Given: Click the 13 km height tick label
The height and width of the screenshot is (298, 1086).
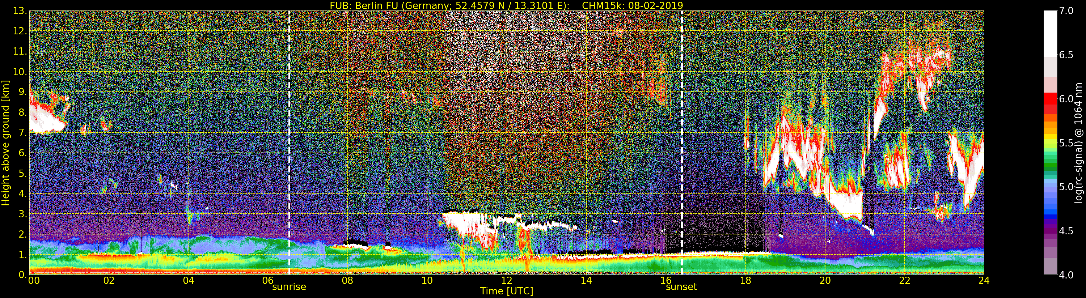Looking at the screenshot, I should click(x=19, y=11).
